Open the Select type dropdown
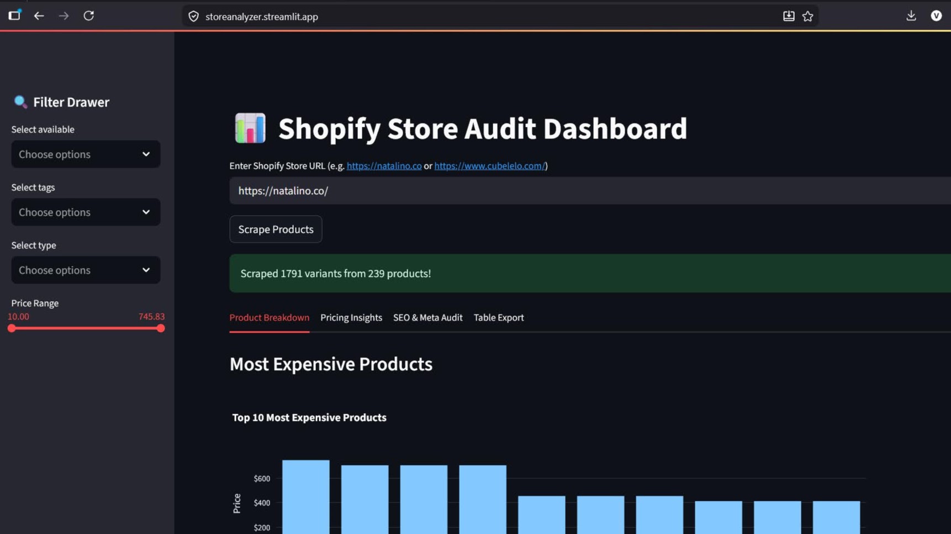 pyautogui.click(x=86, y=270)
